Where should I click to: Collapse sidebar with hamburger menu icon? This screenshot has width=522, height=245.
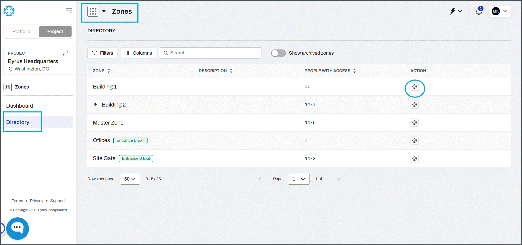click(69, 11)
